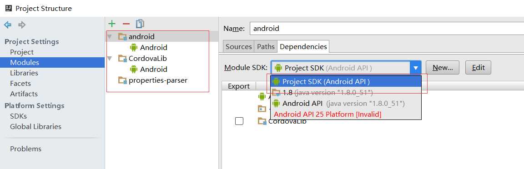This screenshot has width=524, height=169.
Task: Click the Edit SDK button
Action: [478, 68]
